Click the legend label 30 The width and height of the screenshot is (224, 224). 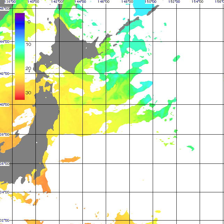(x=29, y=93)
